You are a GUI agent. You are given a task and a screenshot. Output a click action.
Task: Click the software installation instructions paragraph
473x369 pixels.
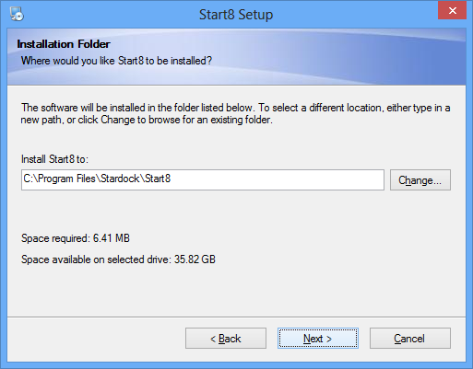pyautogui.click(x=235, y=113)
